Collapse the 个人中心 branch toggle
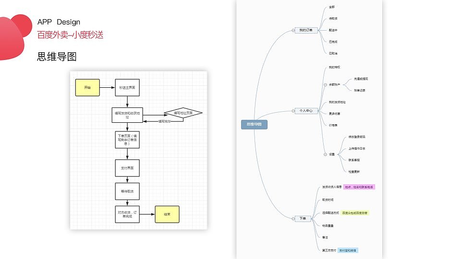This screenshot has height=259, width=461. pyautogui.click(x=293, y=111)
